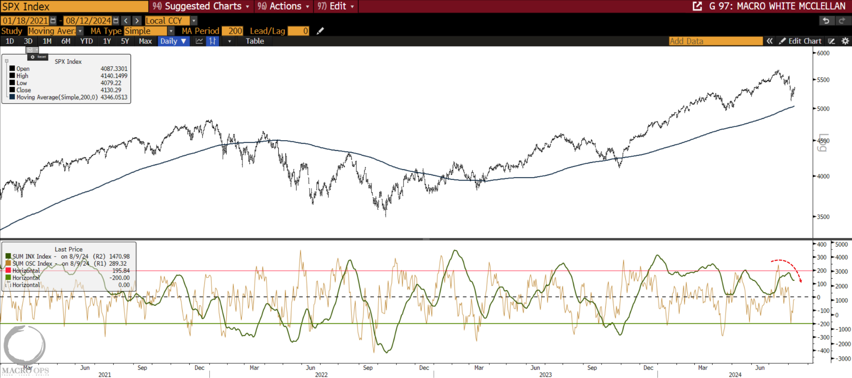Switch to line chart type icon
This screenshot has width=852, height=378.
click(199, 41)
